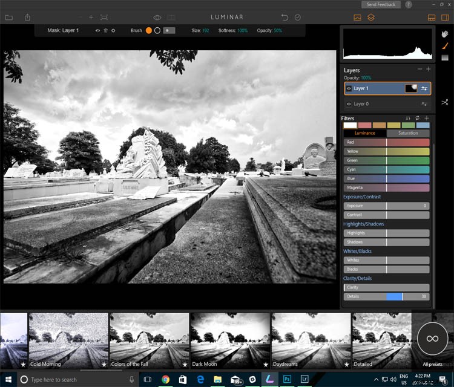Open Lightroom from the taskbar
The height and width of the screenshot is (387, 454).
coord(304,379)
